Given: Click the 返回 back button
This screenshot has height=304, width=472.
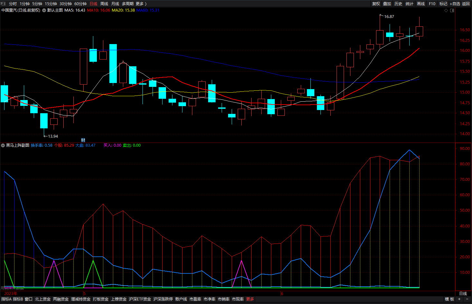Looking at the screenshot, I should pyautogui.click(x=466, y=4).
